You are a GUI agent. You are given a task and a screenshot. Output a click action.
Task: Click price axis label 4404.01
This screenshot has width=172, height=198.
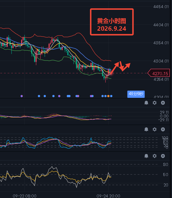point(161,25)
